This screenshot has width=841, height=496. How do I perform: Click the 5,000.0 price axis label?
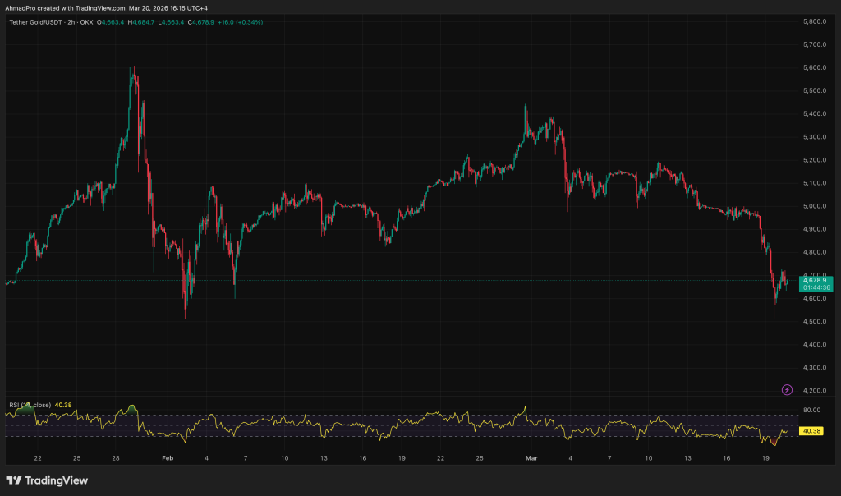click(814, 206)
